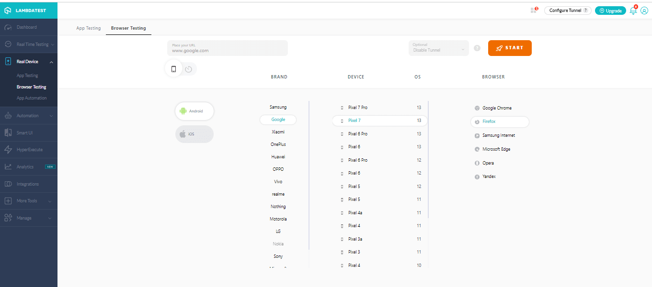Click the brand list scrollbar

[x=309, y=175]
